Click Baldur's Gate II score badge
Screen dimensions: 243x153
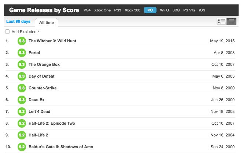click(x=22, y=147)
